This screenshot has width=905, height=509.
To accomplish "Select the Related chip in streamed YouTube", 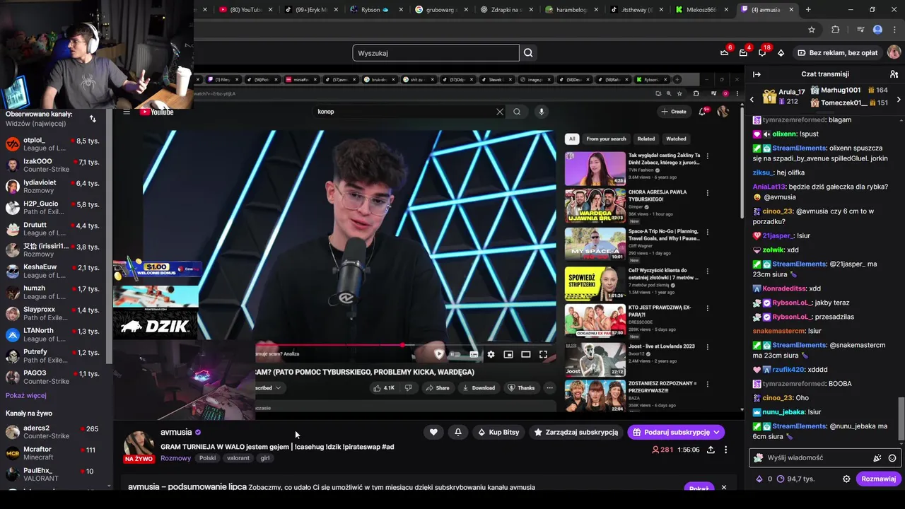I will tap(646, 139).
